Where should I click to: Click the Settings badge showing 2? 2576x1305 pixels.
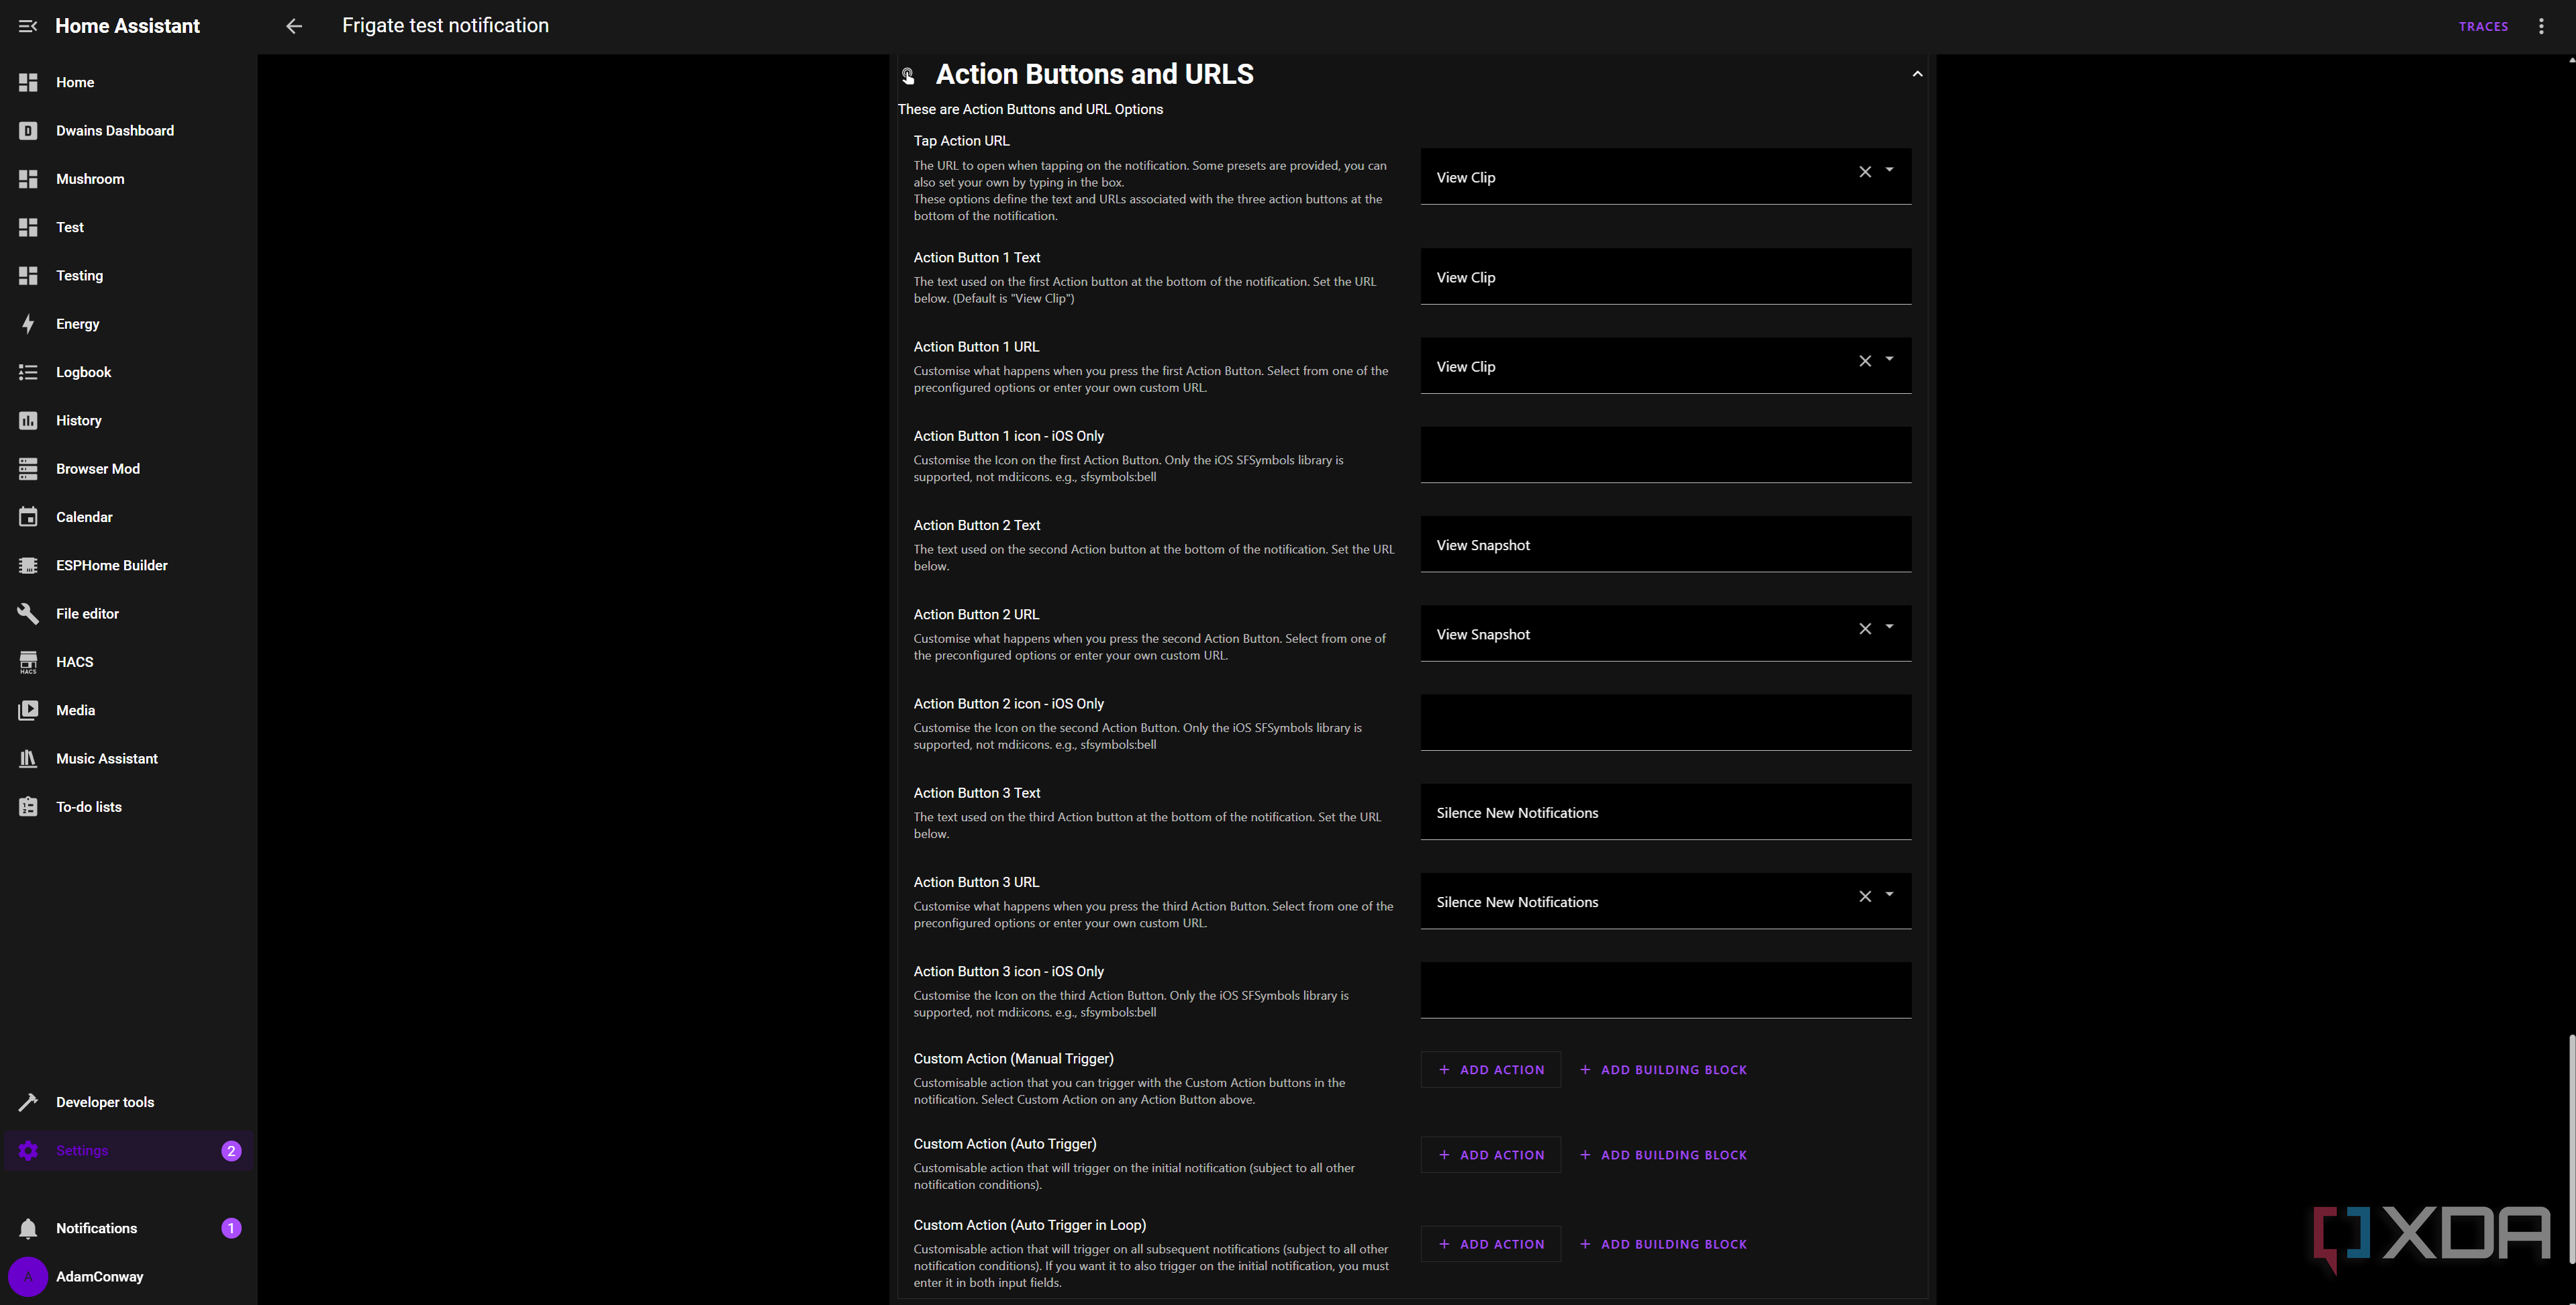tap(231, 1151)
